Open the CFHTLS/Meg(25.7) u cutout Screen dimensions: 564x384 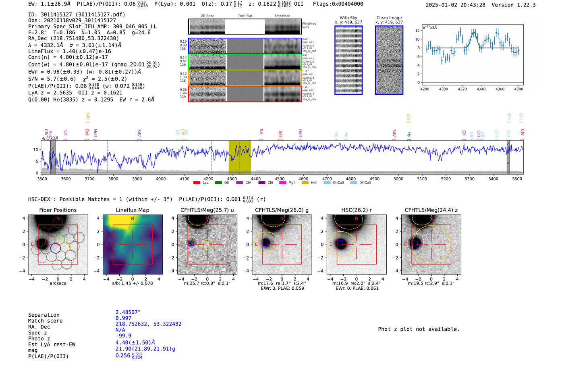207,245
